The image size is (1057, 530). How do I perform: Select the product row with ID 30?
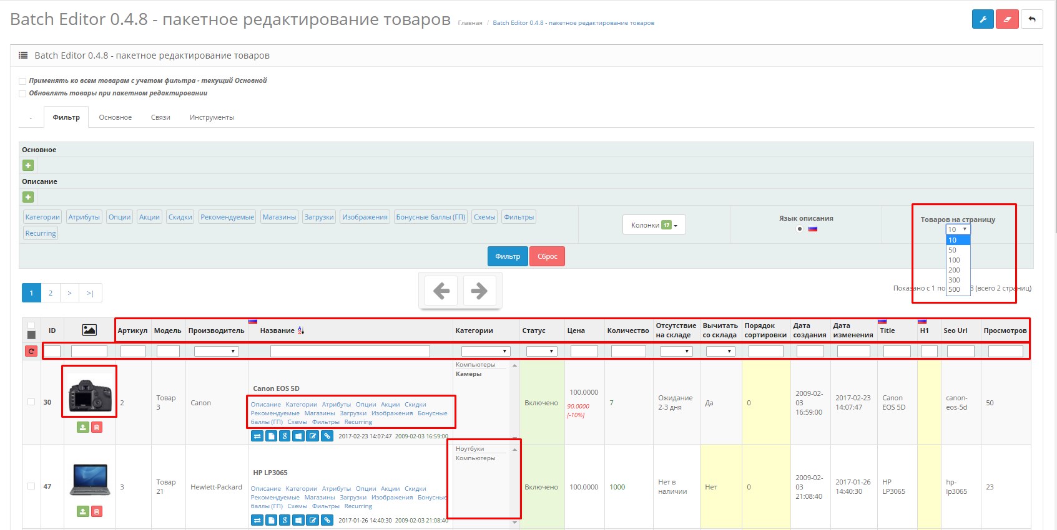(31, 402)
